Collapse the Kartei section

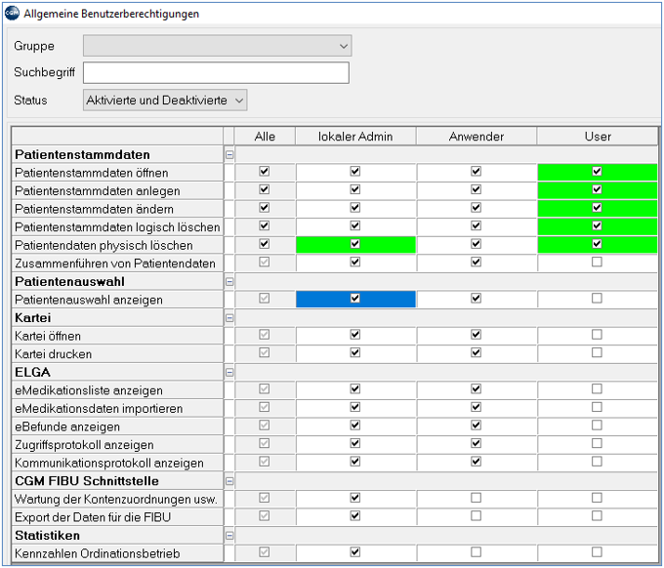[x=229, y=318]
